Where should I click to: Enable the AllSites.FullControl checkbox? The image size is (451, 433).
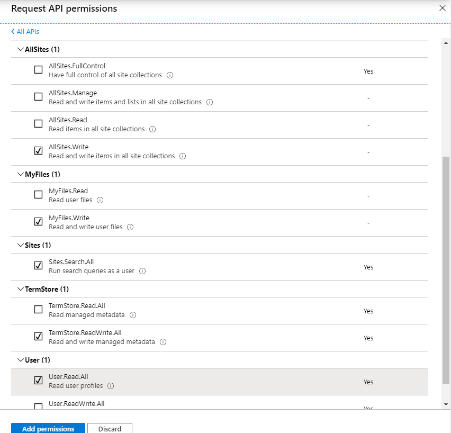click(38, 70)
